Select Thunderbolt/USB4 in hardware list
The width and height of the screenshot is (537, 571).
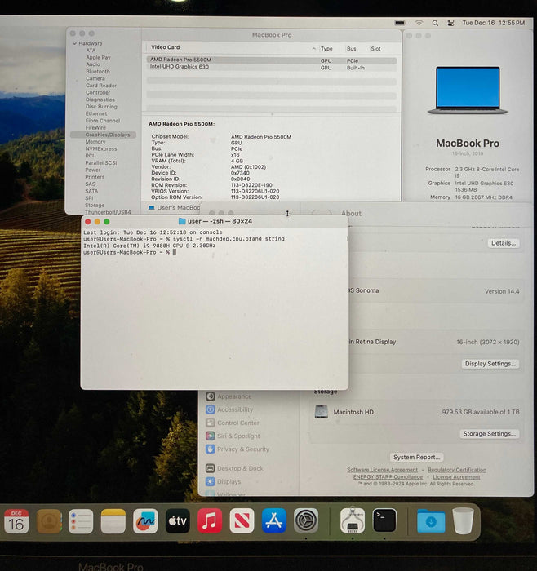[108, 212]
